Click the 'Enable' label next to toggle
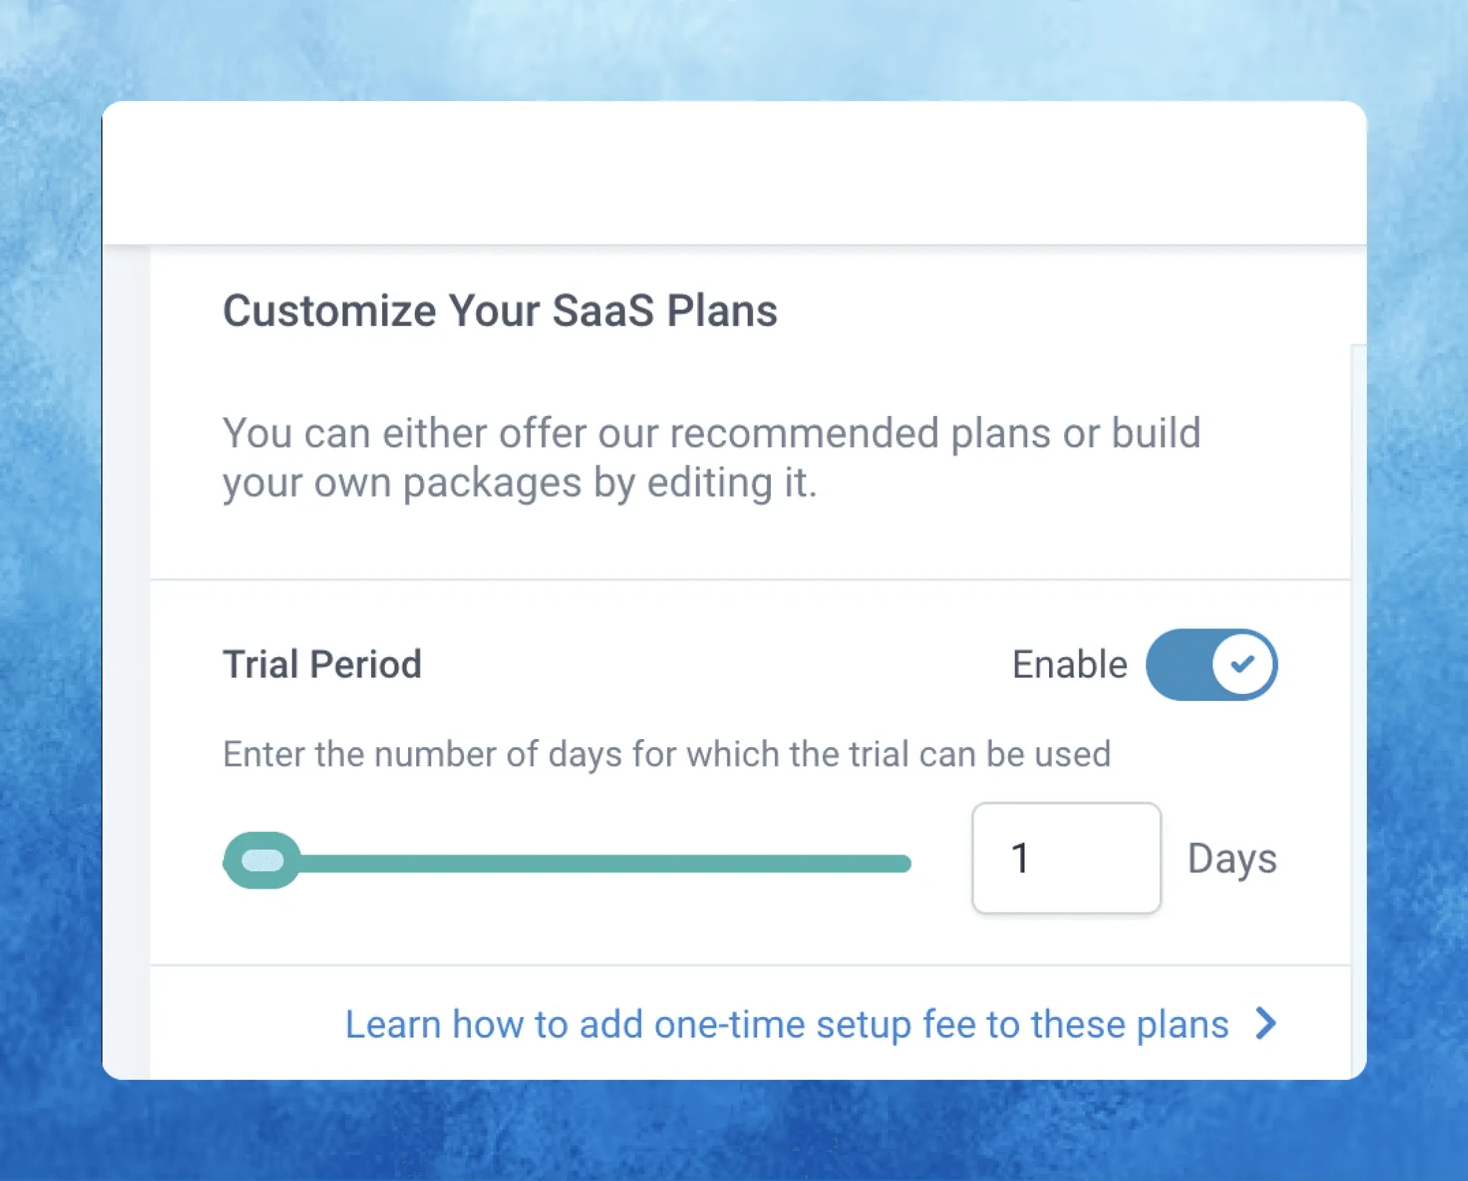The height and width of the screenshot is (1181, 1468). tap(1069, 665)
